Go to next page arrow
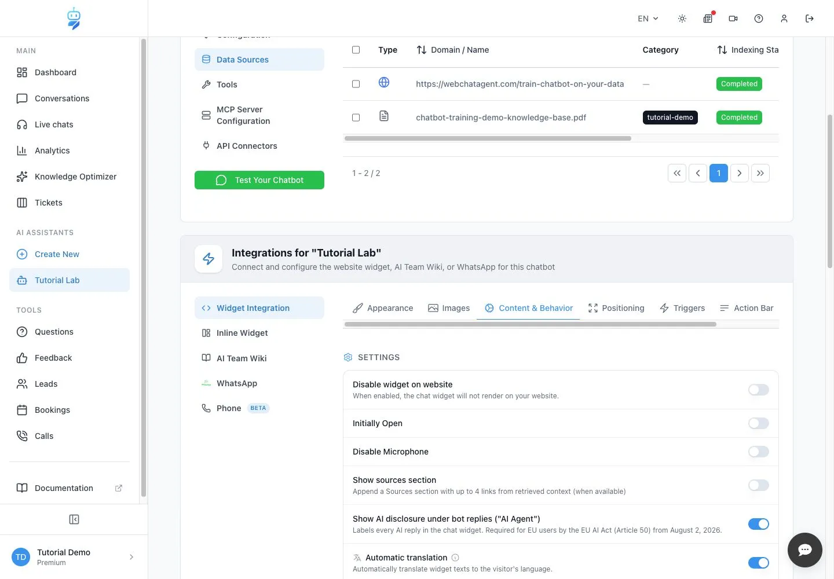Screen dimensions: 834x579 click(x=740, y=173)
